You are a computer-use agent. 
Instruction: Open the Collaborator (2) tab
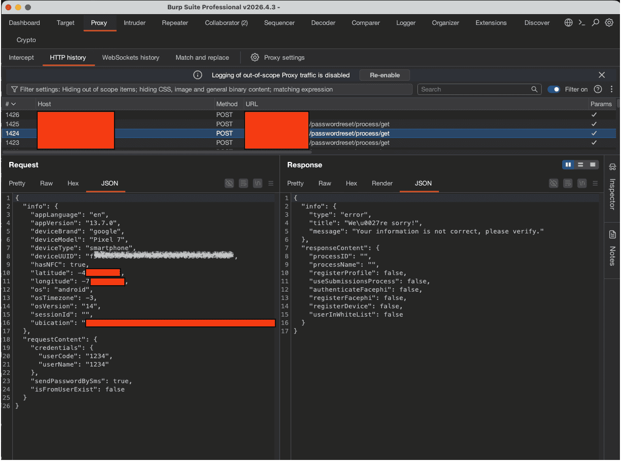(226, 23)
